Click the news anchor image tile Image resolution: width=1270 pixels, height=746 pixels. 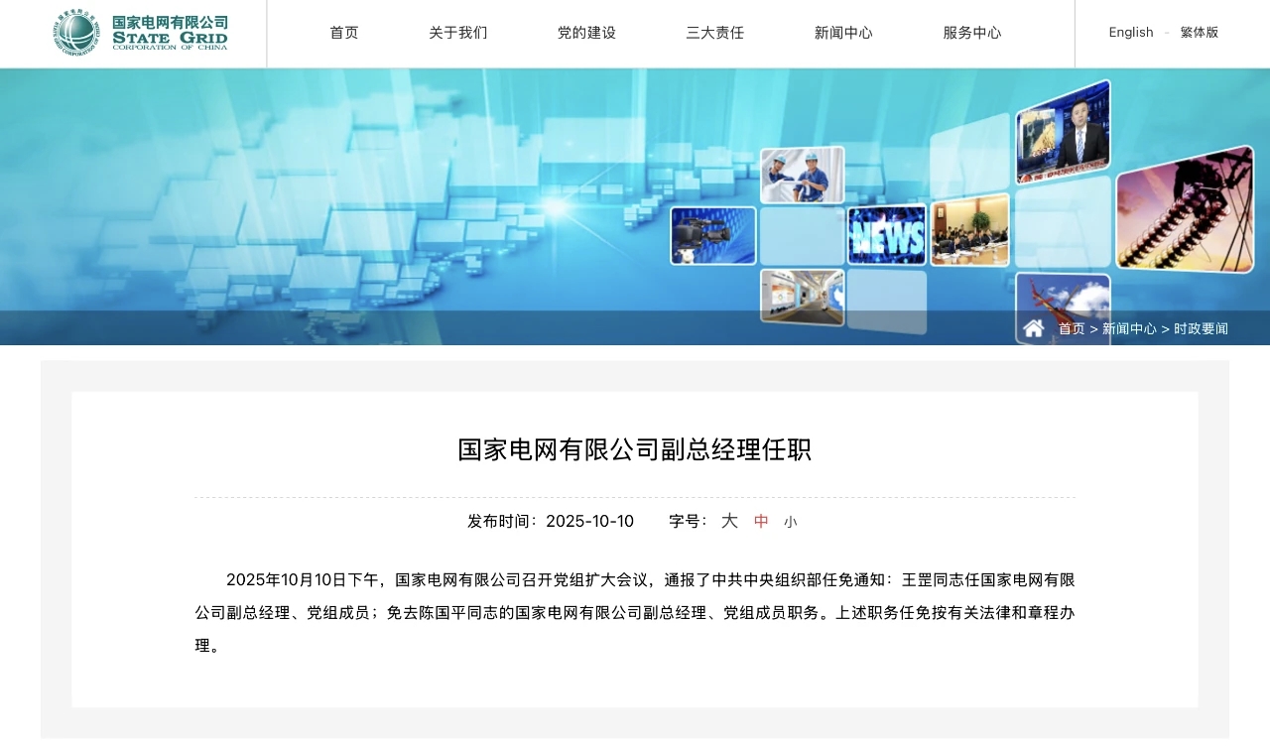click(1063, 132)
